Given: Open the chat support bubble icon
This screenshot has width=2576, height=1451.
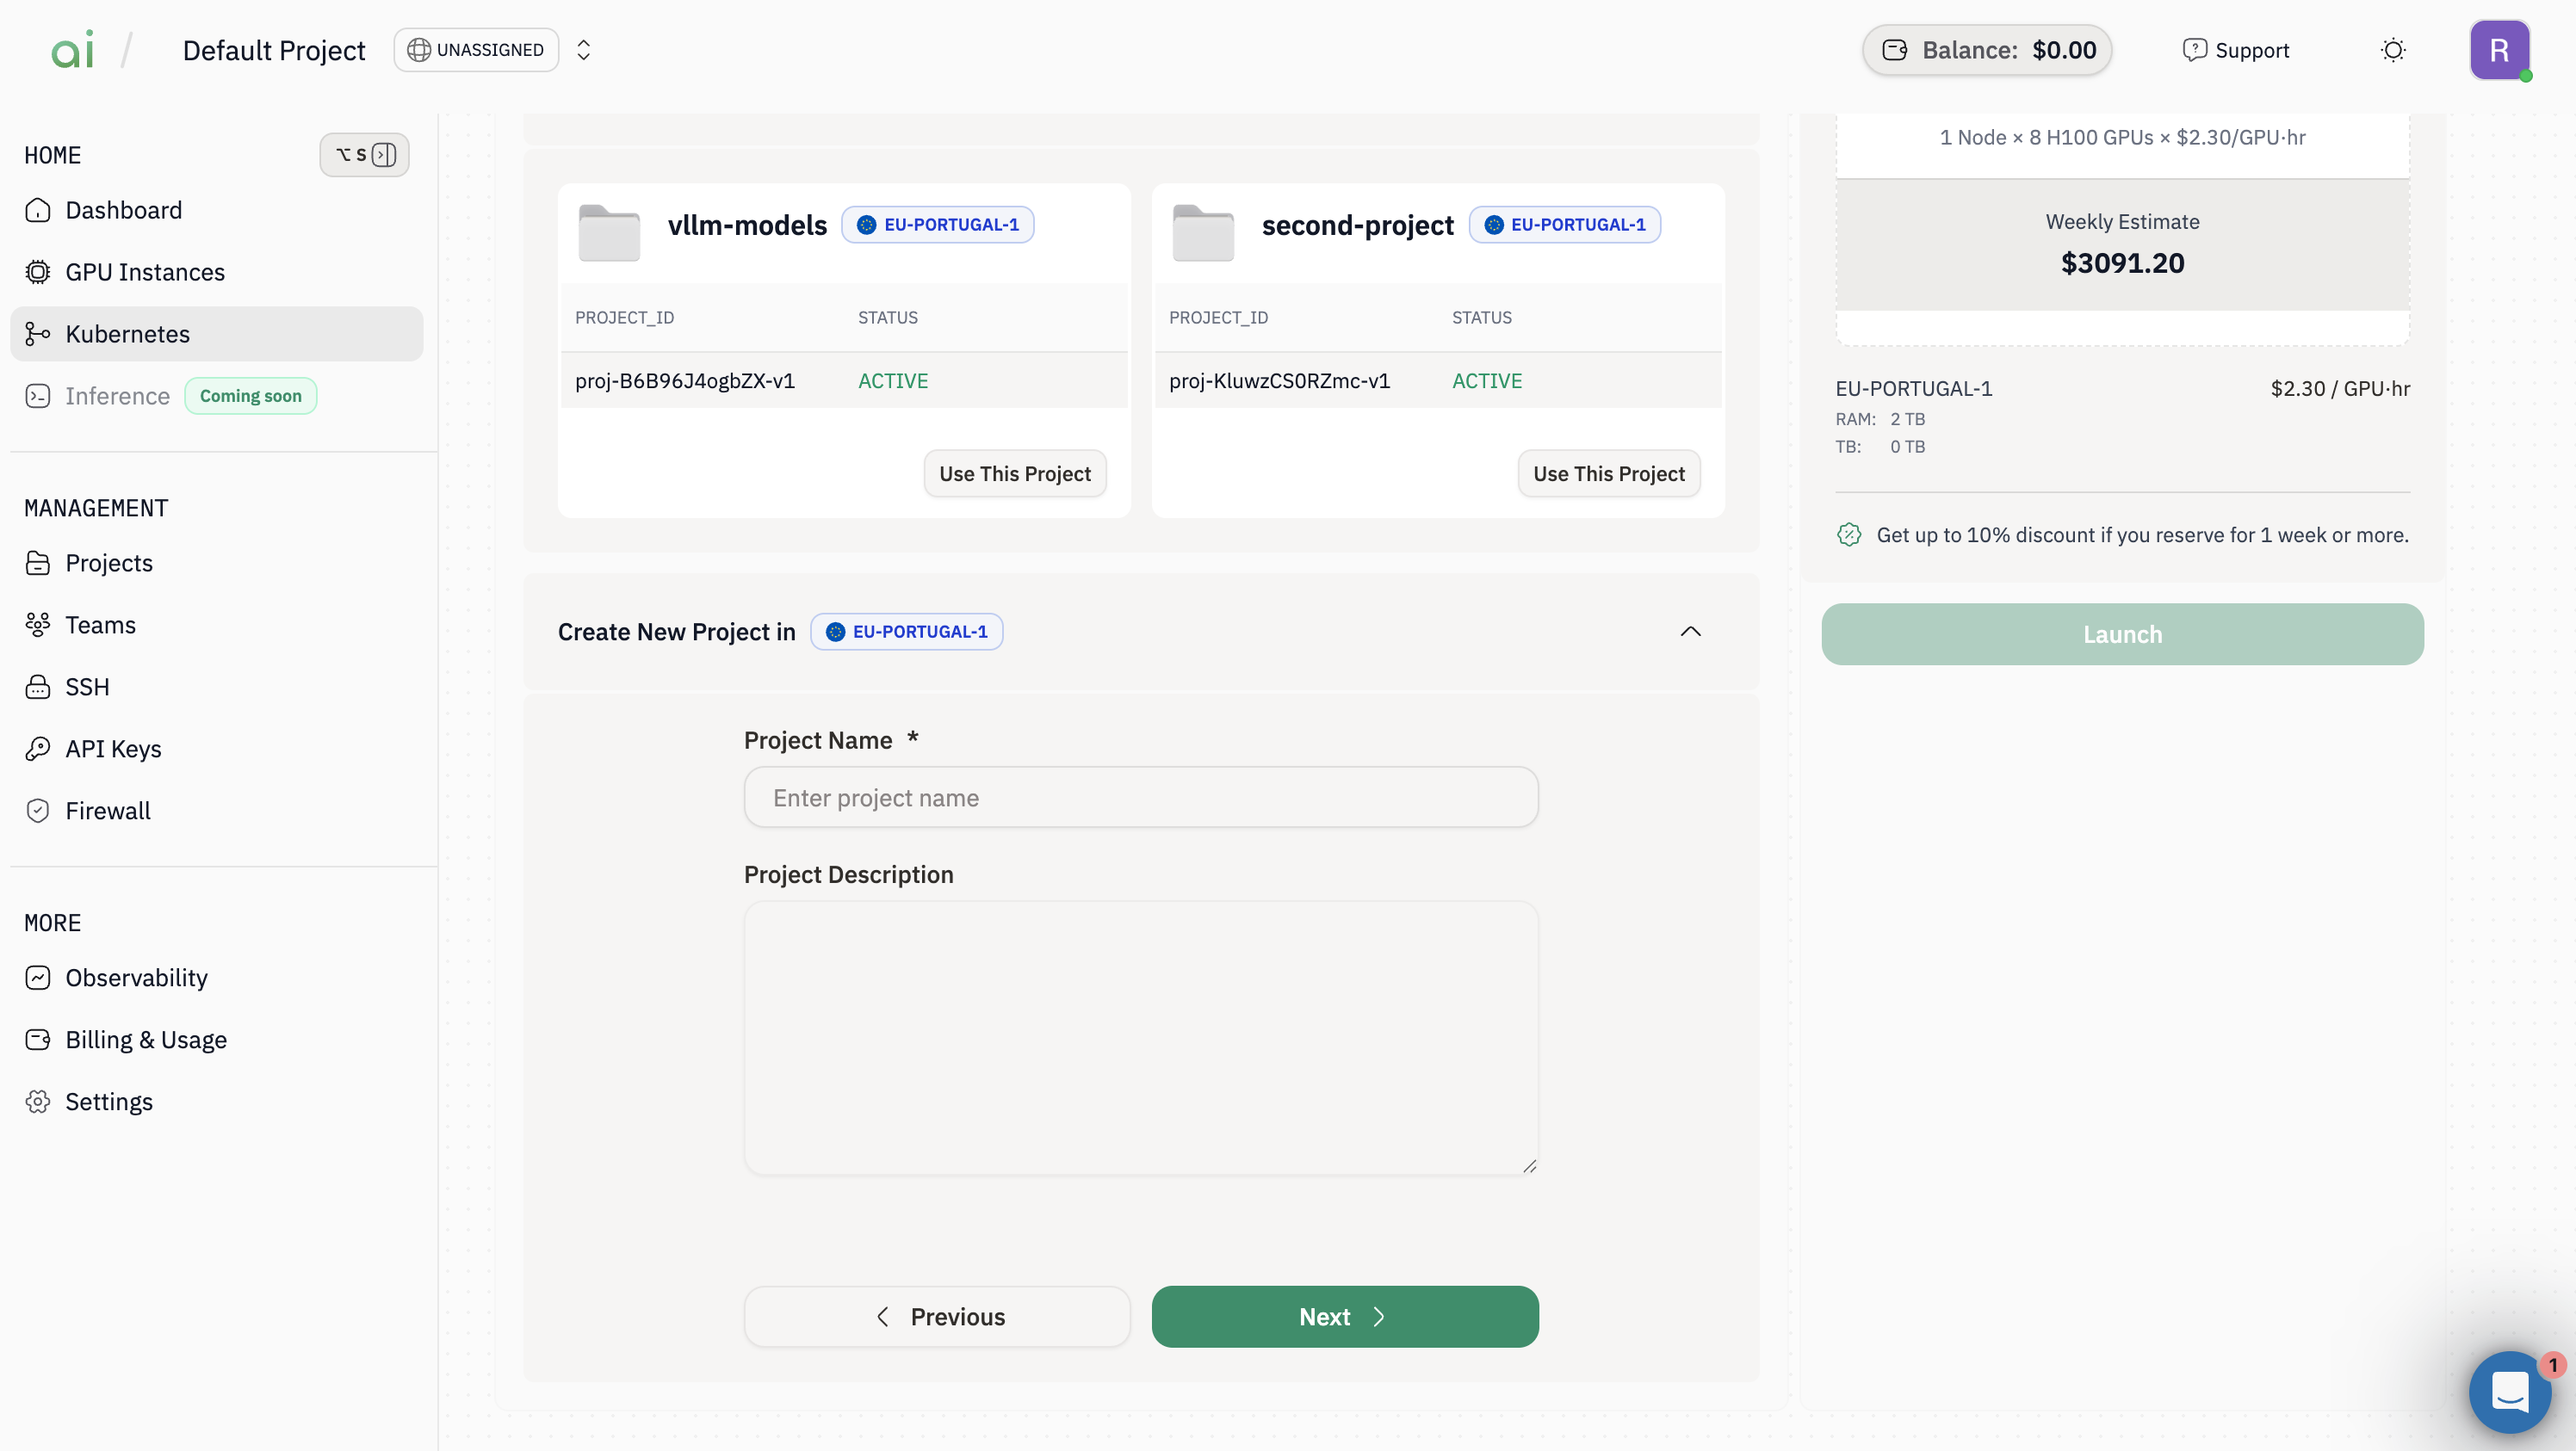Looking at the screenshot, I should tap(2509, 1390).
